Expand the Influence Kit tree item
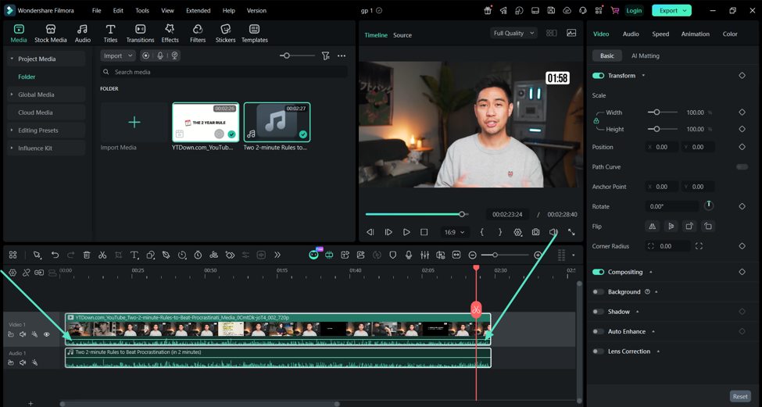The width and height of the screenshot is (762, 407). (12, 148)
